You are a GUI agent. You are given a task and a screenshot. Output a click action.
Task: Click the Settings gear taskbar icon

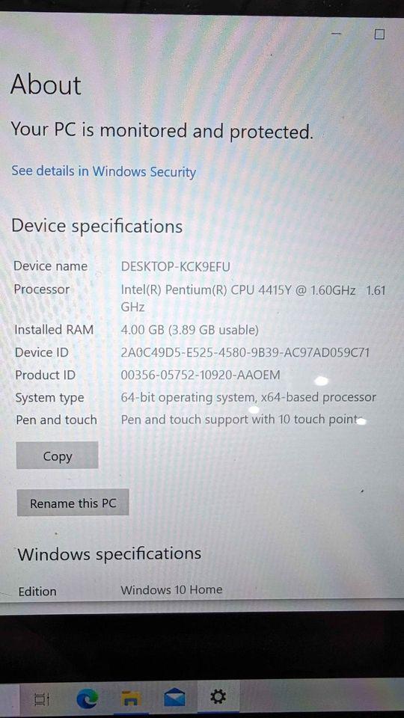218,697
